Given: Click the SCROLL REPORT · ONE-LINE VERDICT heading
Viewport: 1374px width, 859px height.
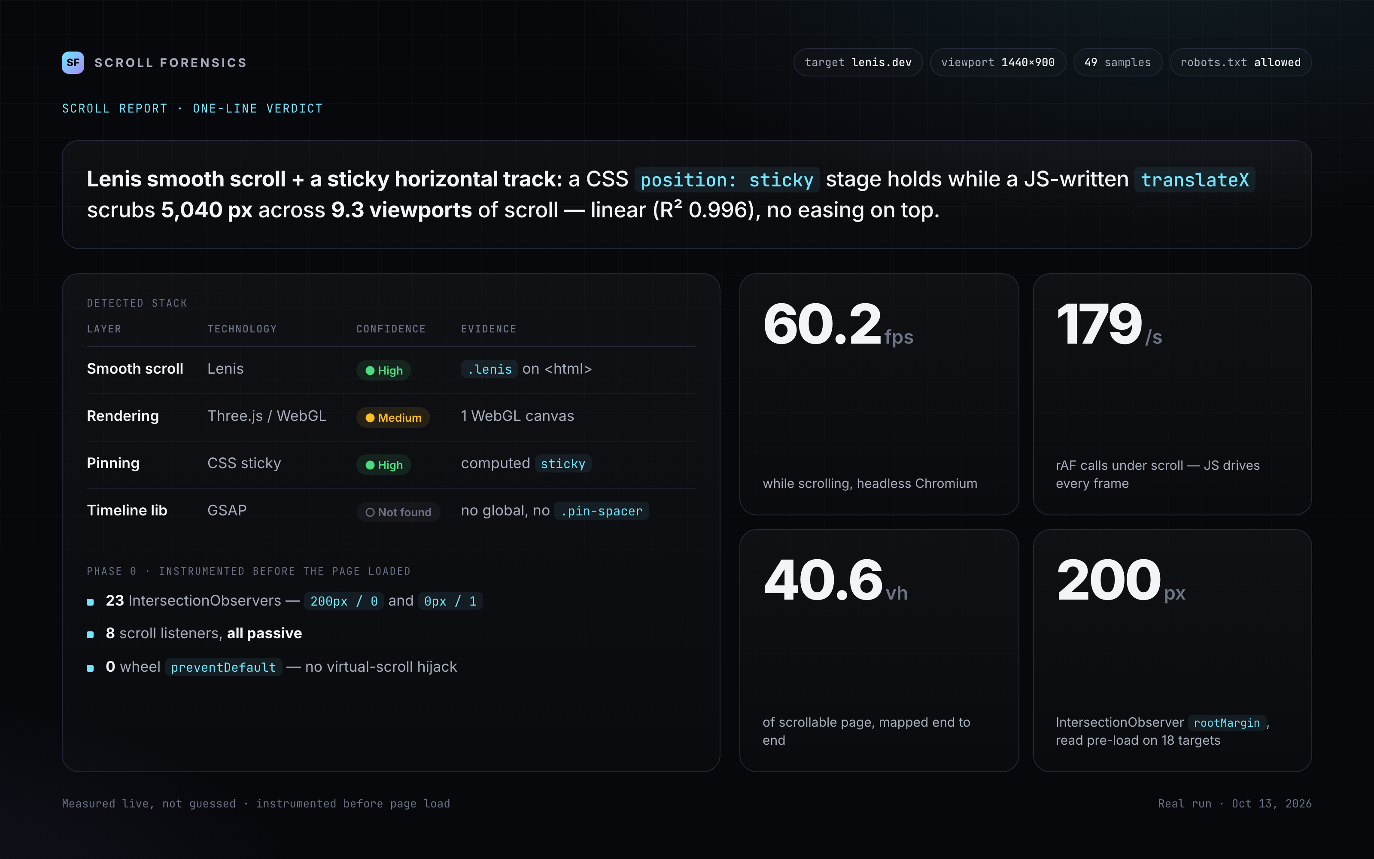Looking at the screenshot, I should tap(192, 109).
